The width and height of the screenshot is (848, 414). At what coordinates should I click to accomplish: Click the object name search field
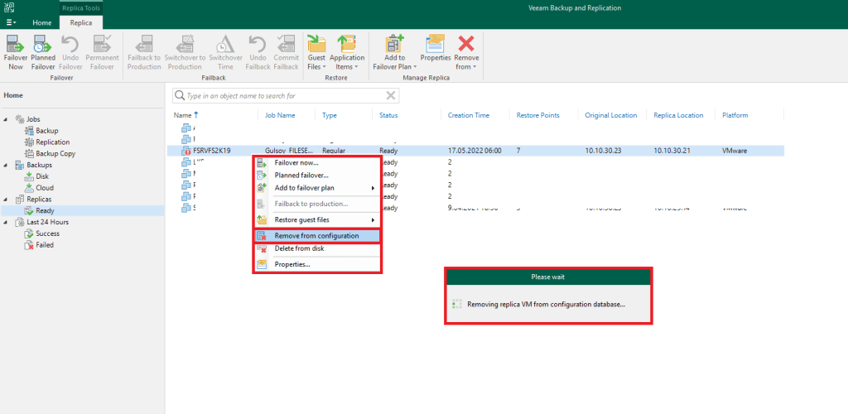point(282,96)
